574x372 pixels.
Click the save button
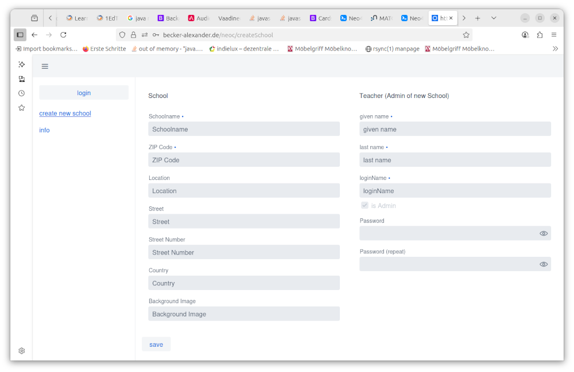point(156,344)
